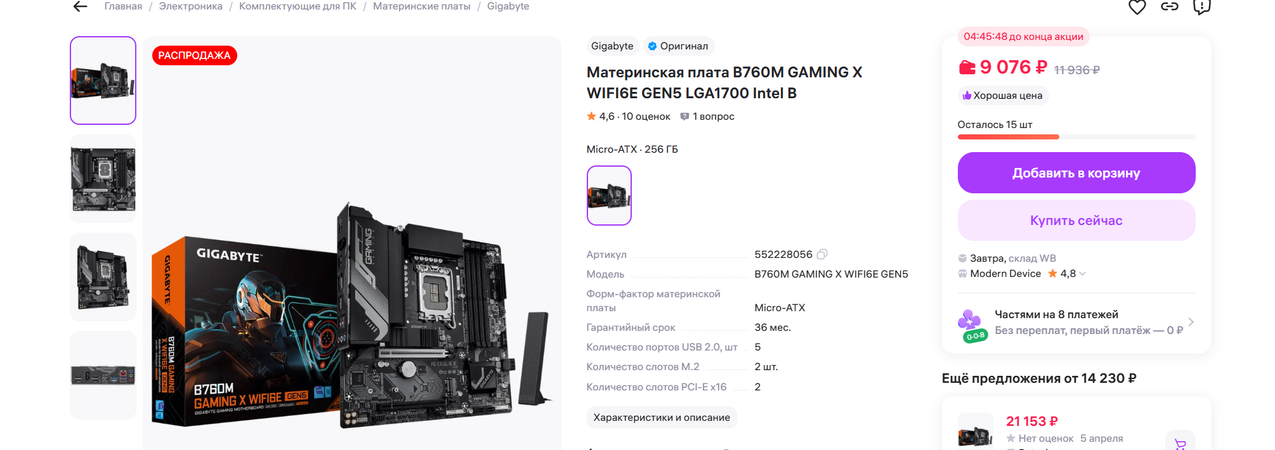1275x450 pixels.
Task: Click Купить сейчас button
Action: click(x=1076, y=221)
